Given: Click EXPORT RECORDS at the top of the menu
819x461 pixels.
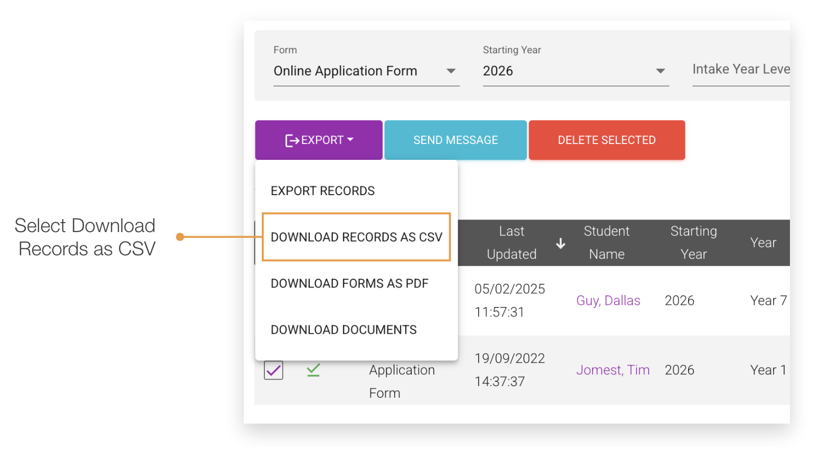Looking at the screenshot, I should [x=322, y=190].
